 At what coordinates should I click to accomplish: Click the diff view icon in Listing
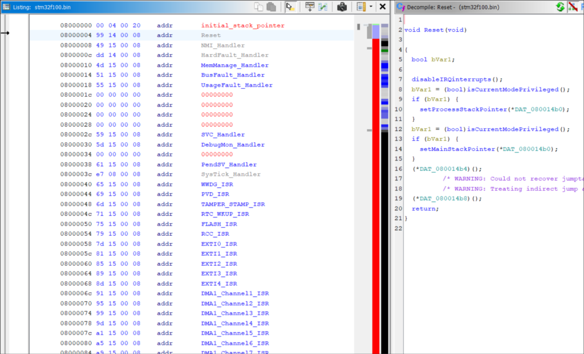pyautogui.click(x=323, y=7)
